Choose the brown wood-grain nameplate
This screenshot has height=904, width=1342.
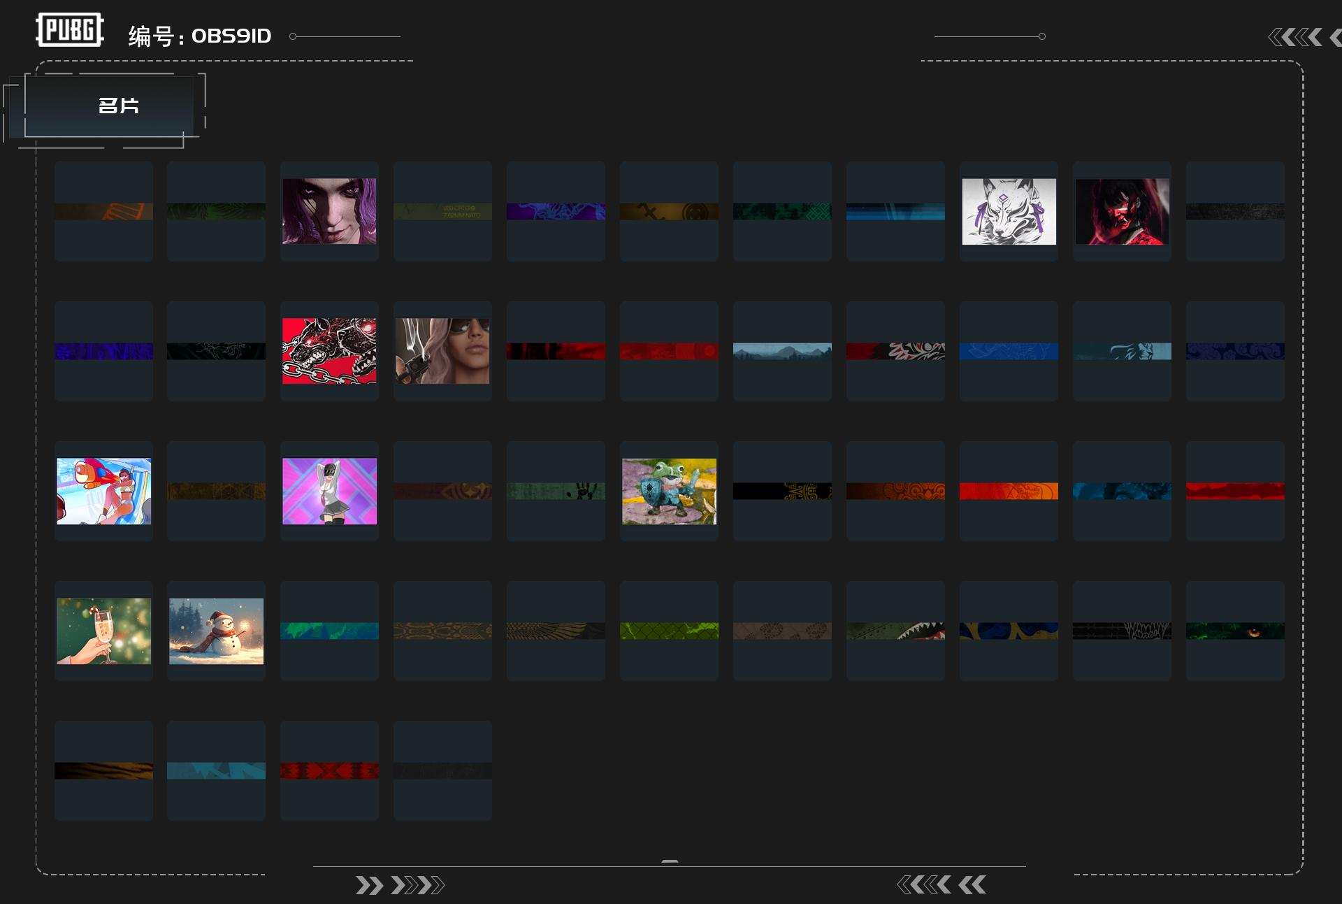pyautogui.click(x=103, y=770)
